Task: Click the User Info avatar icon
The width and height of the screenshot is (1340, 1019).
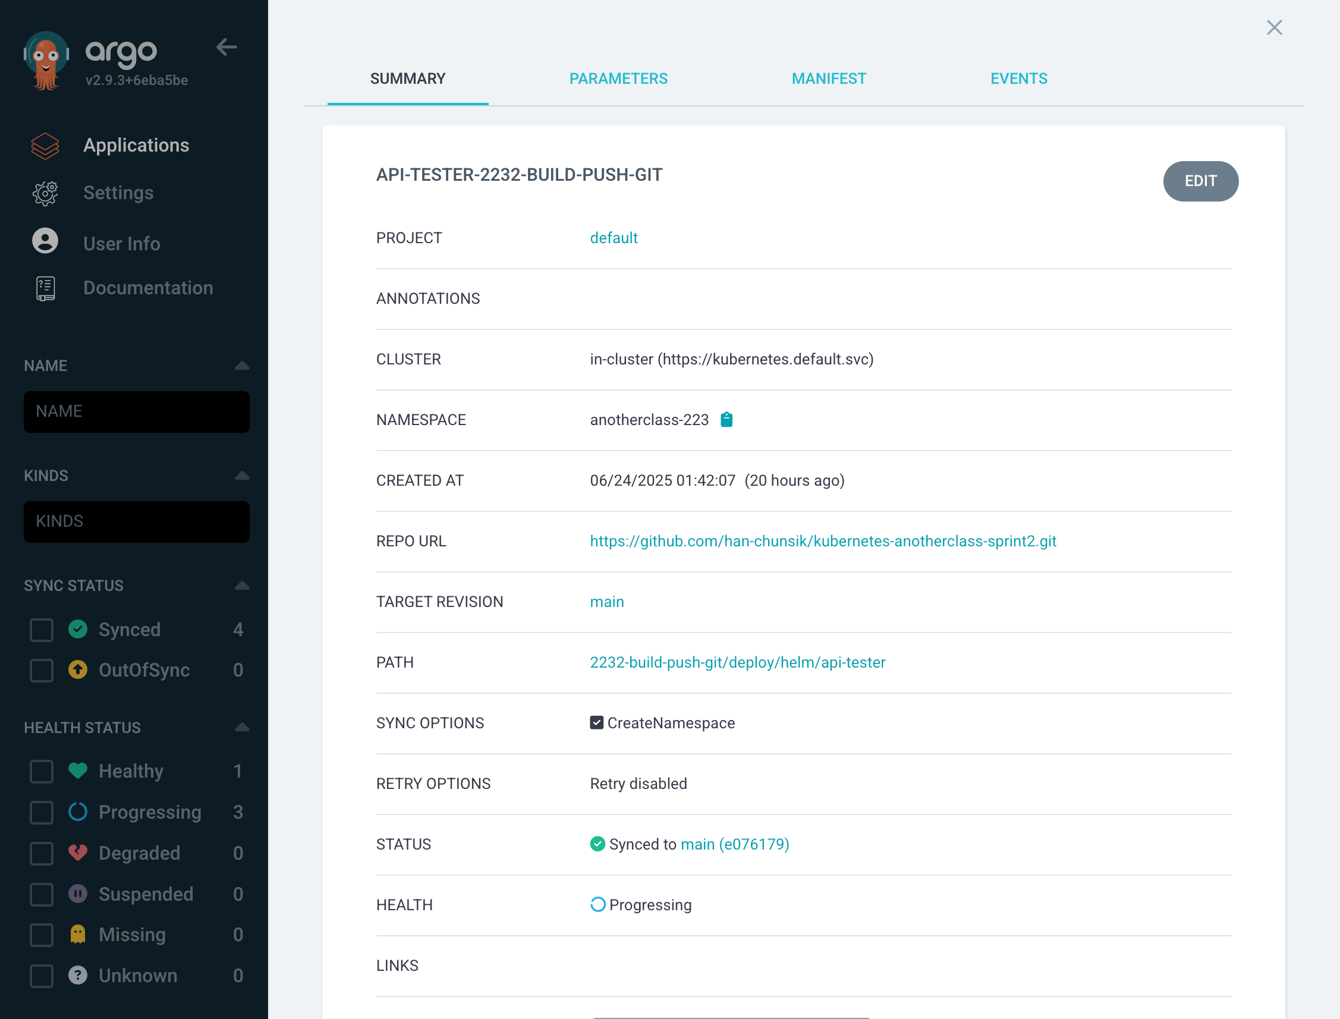Action: tap(45, 241)
